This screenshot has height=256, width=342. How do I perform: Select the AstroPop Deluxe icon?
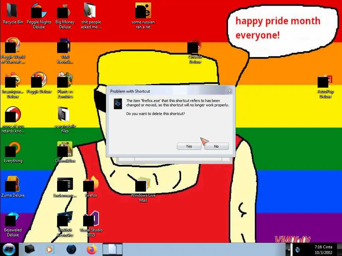point(325,86)
